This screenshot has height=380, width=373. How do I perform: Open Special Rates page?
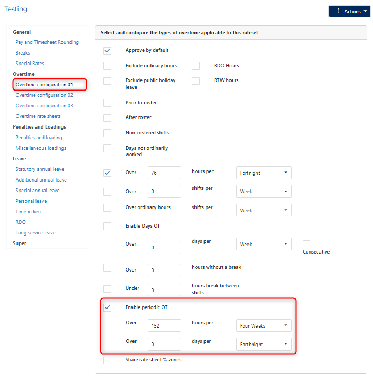pos(30,64)
